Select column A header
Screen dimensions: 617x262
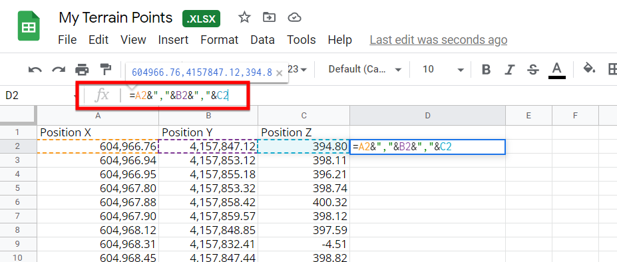click(x=98, y=115)
